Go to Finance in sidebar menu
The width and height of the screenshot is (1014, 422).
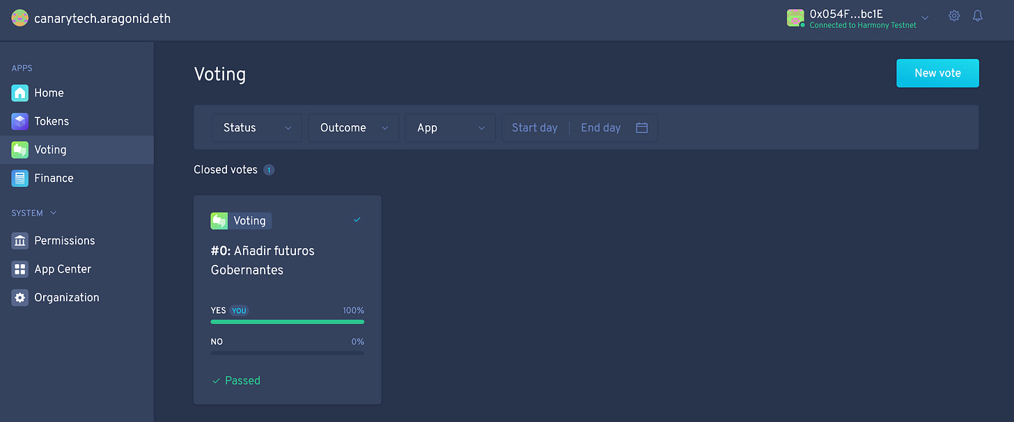(x=77, y=178)
